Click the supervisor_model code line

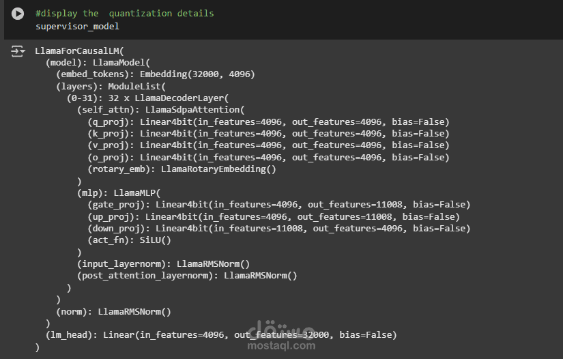[77, 26]
